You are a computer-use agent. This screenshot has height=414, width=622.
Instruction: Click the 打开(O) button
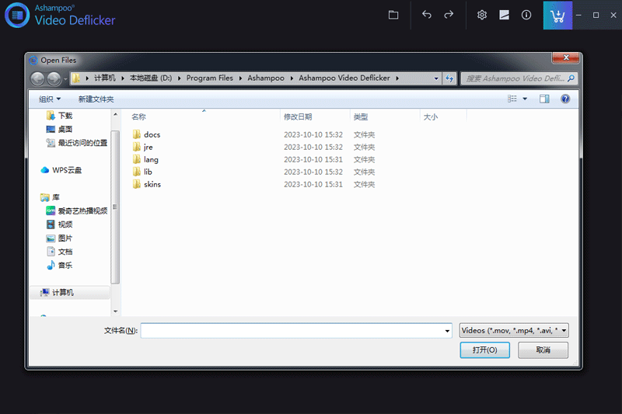tap(484, 350)
